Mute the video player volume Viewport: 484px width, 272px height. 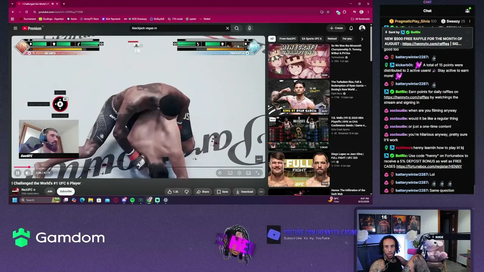(28, 173)
